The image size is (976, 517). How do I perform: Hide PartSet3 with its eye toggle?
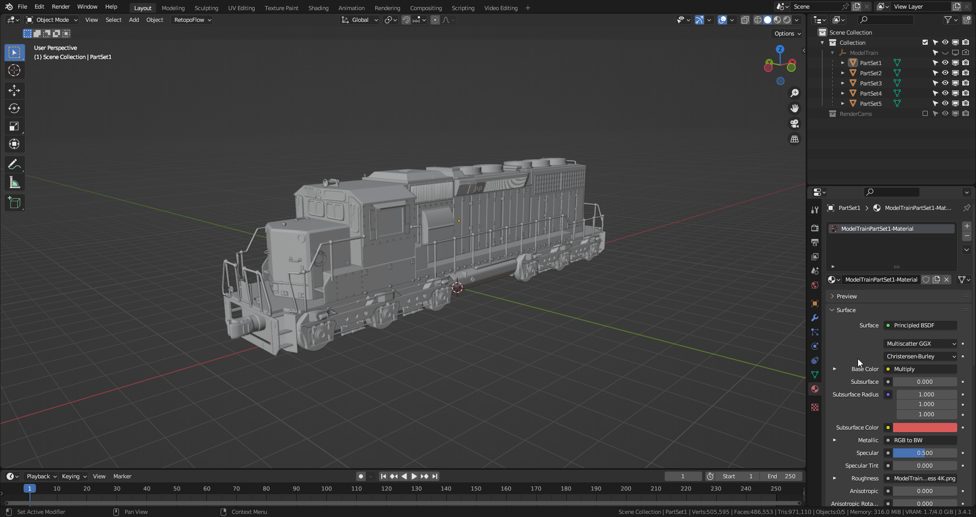tap(945, 83)
